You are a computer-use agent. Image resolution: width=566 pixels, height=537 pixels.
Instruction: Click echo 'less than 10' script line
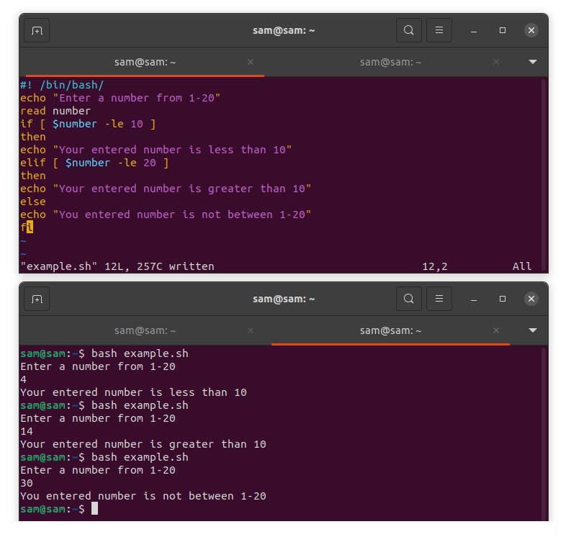156,150
